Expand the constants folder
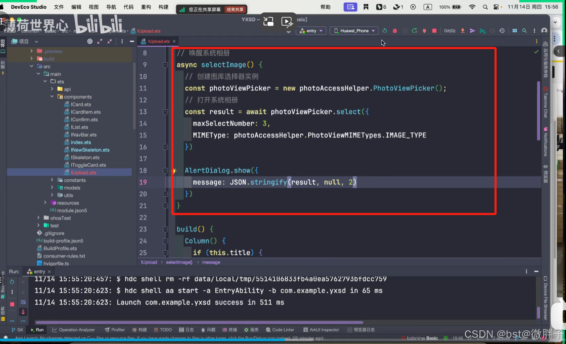Image resolution: width=566 pixels, height=344 pixels. (52, 180)
